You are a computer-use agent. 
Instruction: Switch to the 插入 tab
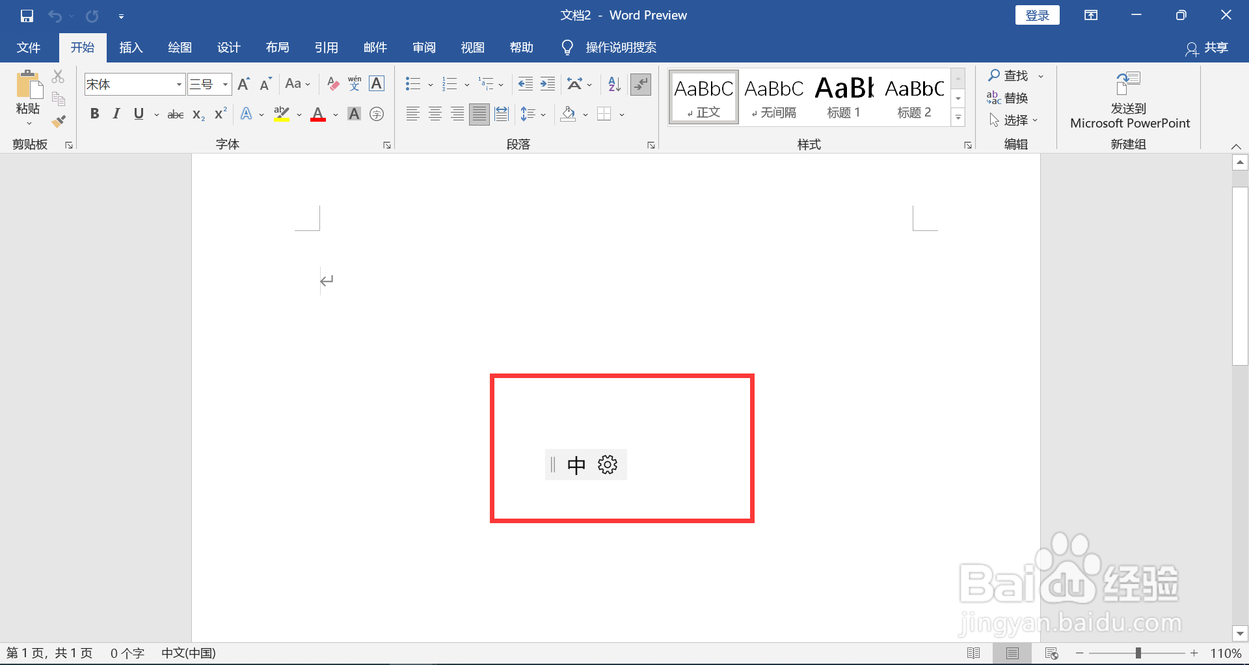point(131,47)
